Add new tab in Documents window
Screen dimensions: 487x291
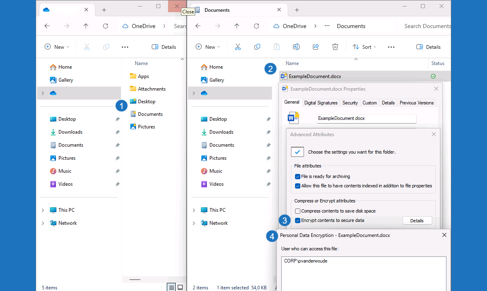point(297,10)
